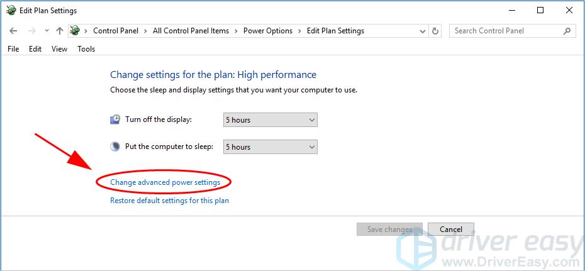Viewport: 585px width, 271px height.
Task: Open the File menu
Action: [13, 49]
